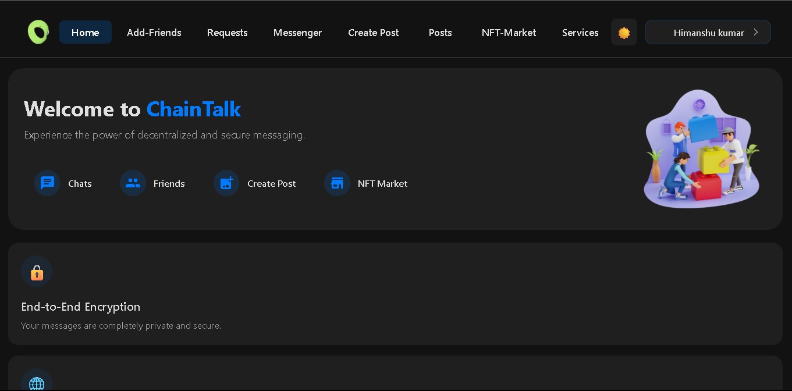
Task: Toggle the sun theme switch
Action: coord(624,33)
